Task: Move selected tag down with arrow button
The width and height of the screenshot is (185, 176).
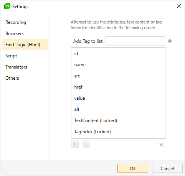Action: coord(86,144)
